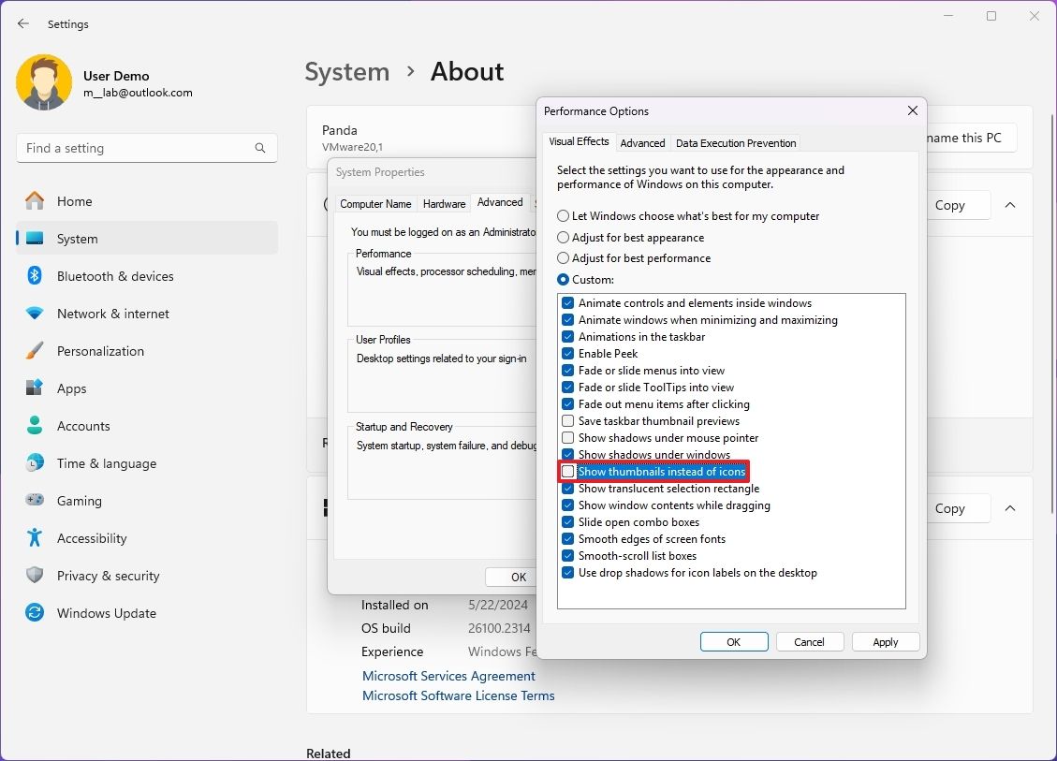
Task: Check Save taskbar thumbnail previews
Action: pyautogui.click(x=567, y=420)
